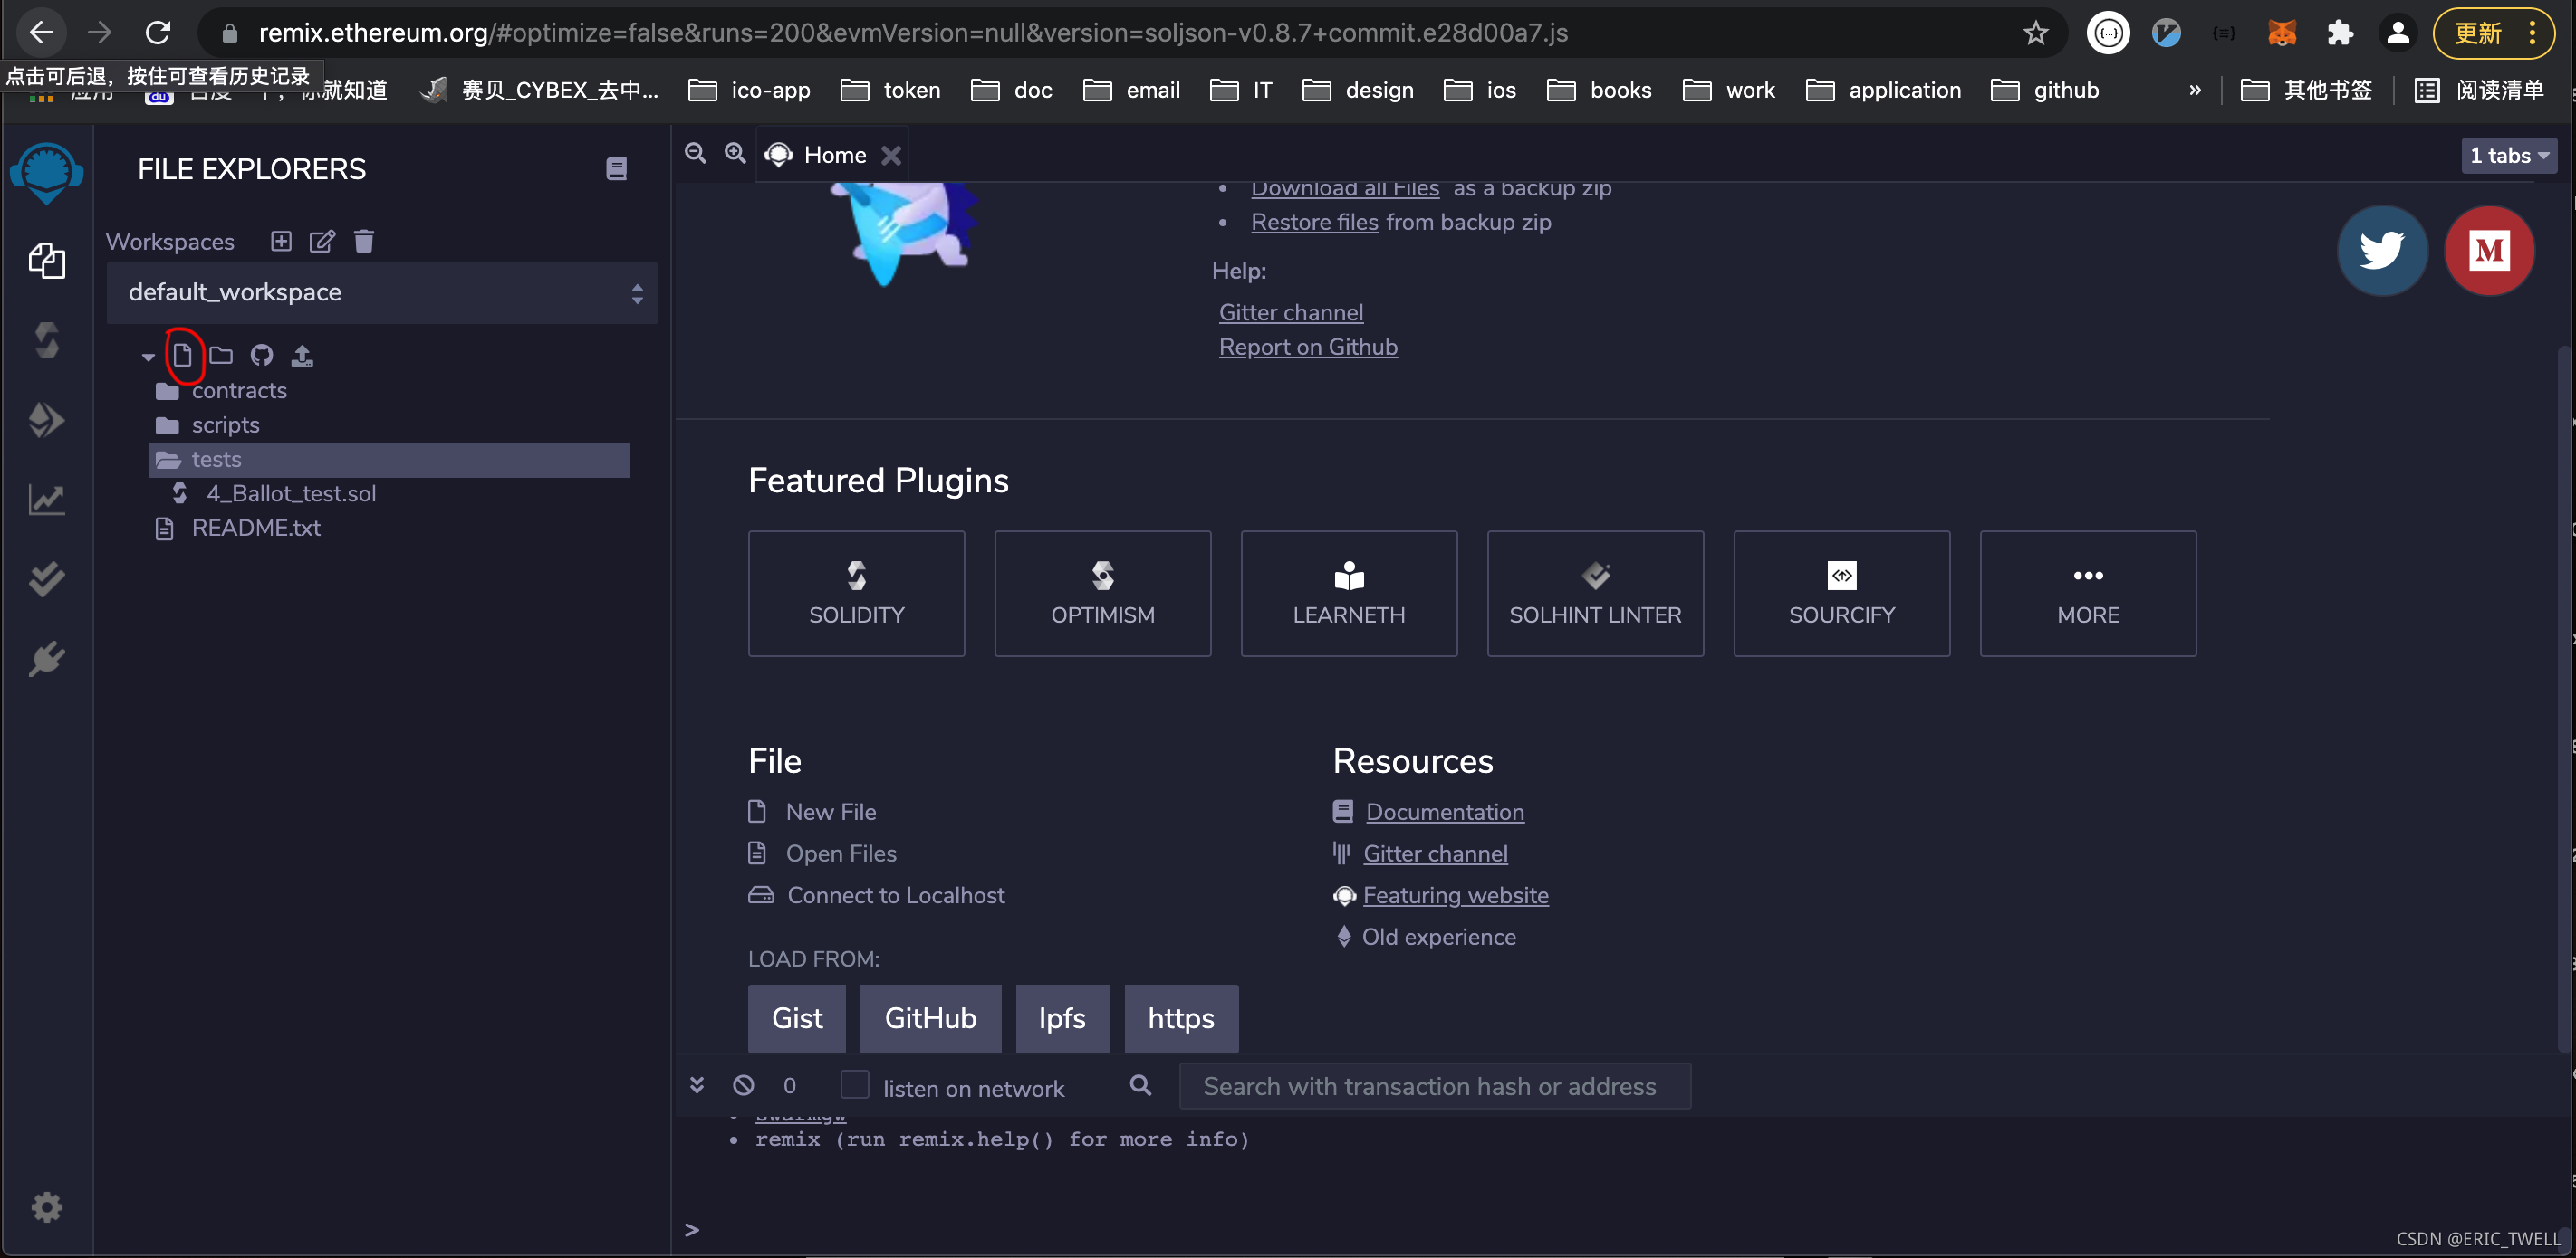Create a new file in workspace

point(182,355)
